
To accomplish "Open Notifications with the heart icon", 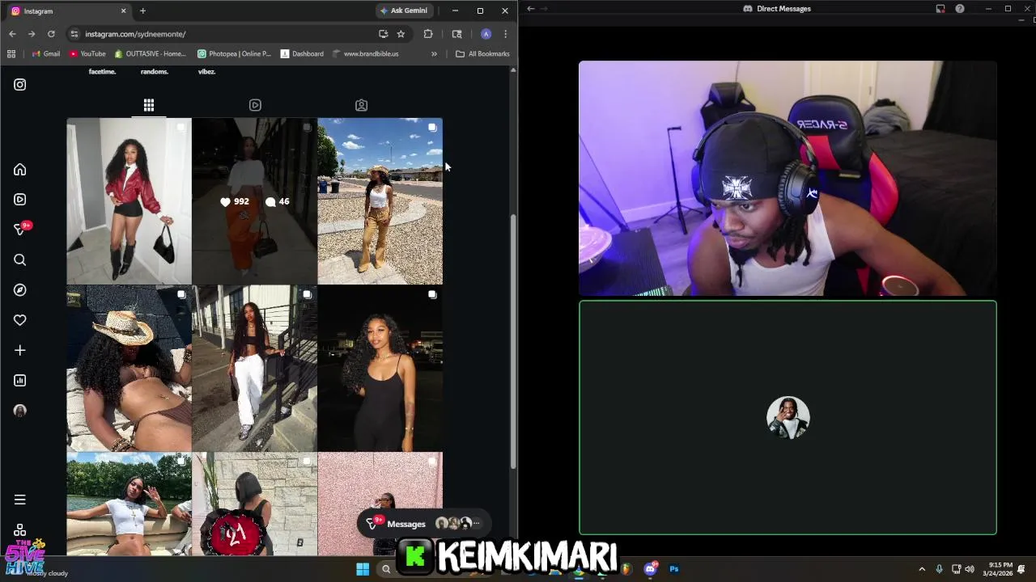I will [20, 320].
